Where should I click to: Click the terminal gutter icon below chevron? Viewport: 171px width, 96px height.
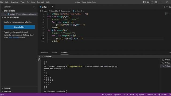[x=39, y=60]
